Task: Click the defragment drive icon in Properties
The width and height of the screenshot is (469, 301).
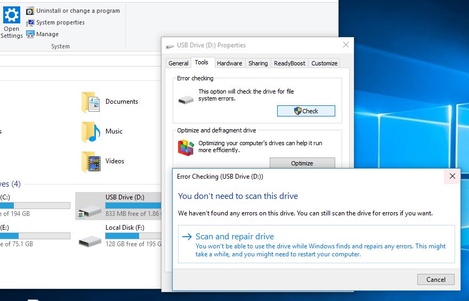Action: click(186, 147)
